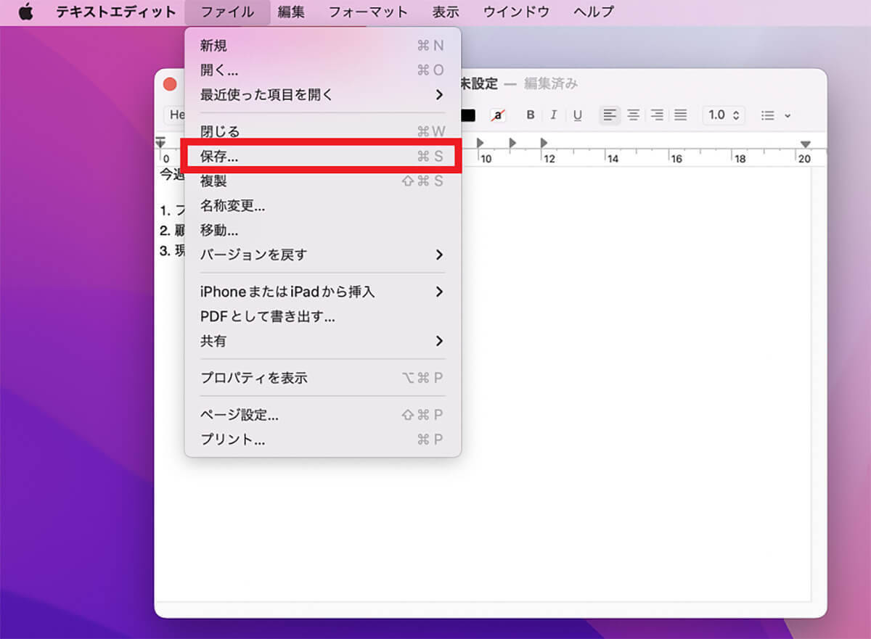Image resolution: width=871 pixels, height=639 pixels.
Task: Open the 1.0 line spacing dropdown
Action: [x=724, y=115]
